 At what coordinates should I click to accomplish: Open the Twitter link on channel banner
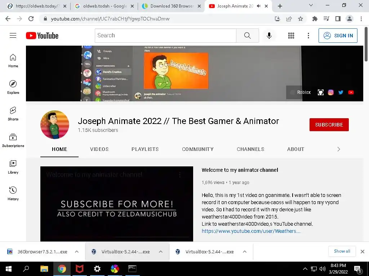[341, 92]
